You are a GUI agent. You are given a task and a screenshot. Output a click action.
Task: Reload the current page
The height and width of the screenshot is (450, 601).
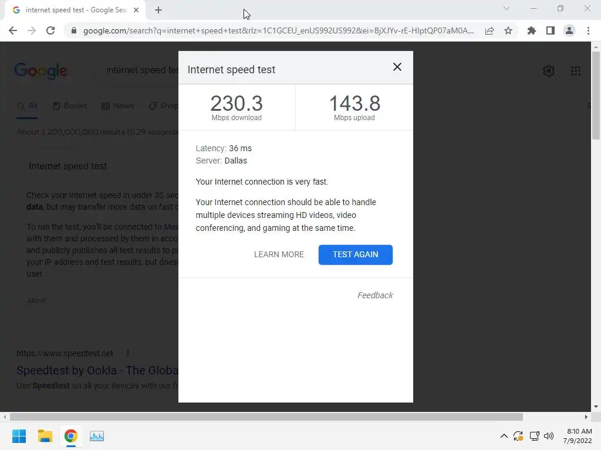tap(50, 30)
